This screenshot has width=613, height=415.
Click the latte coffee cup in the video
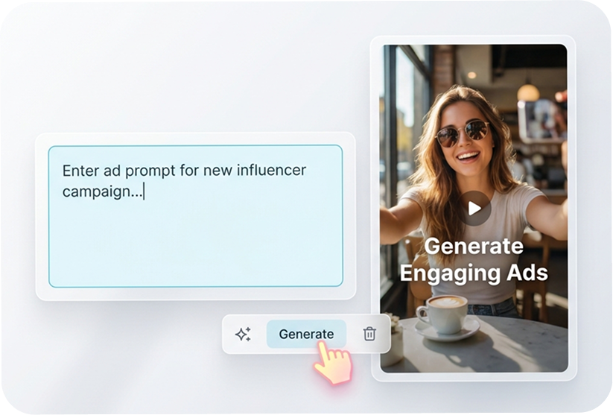[443, 312]
